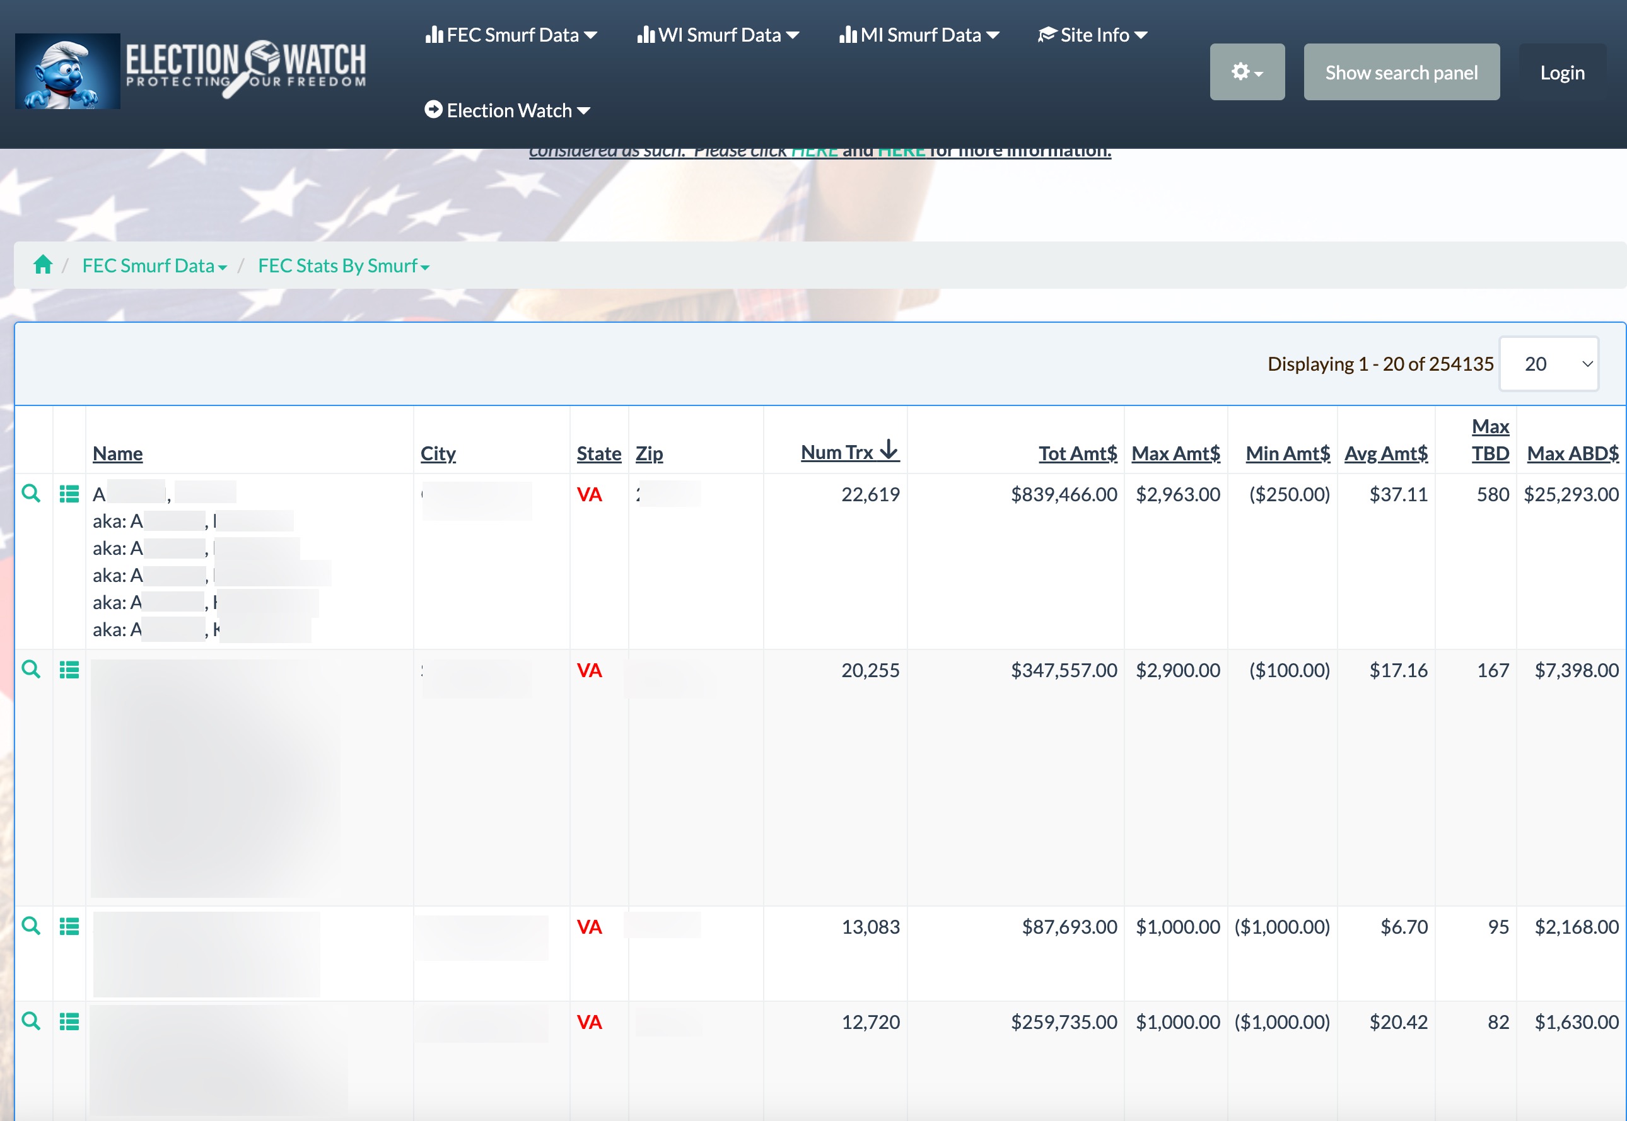Click list icon on 22,619 transactions row
Viewport: 1627px width, 1121px height.
[69, 494]
